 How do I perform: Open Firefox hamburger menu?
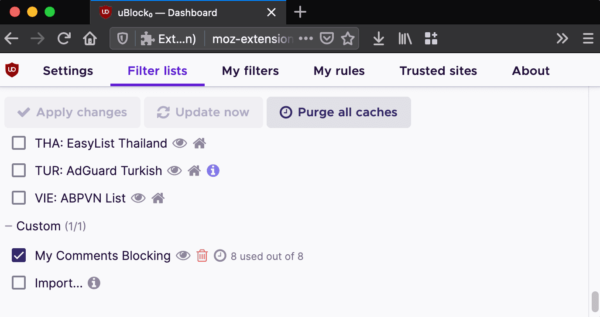[588, 39]
